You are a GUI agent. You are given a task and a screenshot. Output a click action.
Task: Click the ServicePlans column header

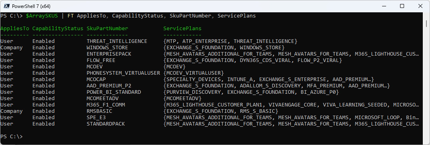(182, 28)
